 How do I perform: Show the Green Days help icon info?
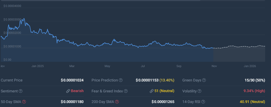pyautogui.click(x=204, y=80)
